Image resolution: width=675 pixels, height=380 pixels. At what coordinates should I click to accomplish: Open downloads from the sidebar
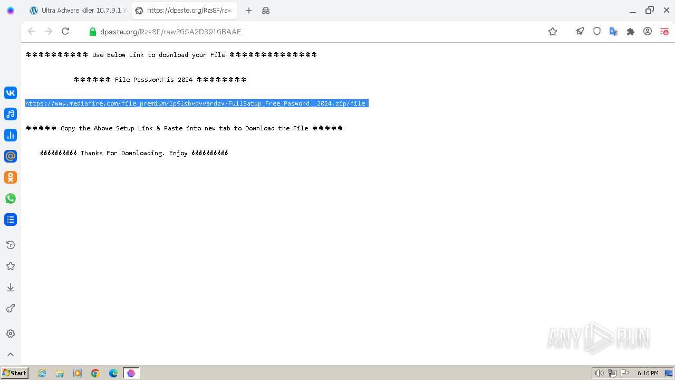click(11, 287)
